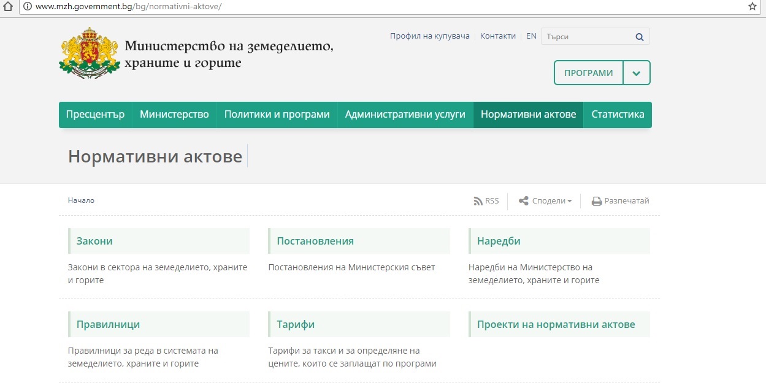Screen dimensions: 766x388
Task: Select the Нормативни актове menu item
Action: pyautogui.click(x=528, y=115)
